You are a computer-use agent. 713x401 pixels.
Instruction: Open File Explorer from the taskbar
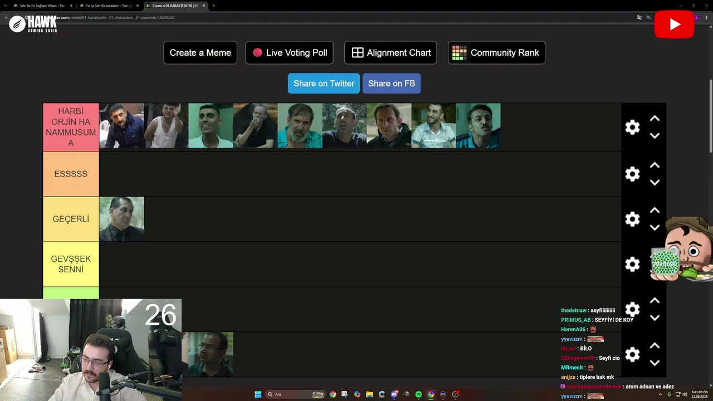point(369,394)
